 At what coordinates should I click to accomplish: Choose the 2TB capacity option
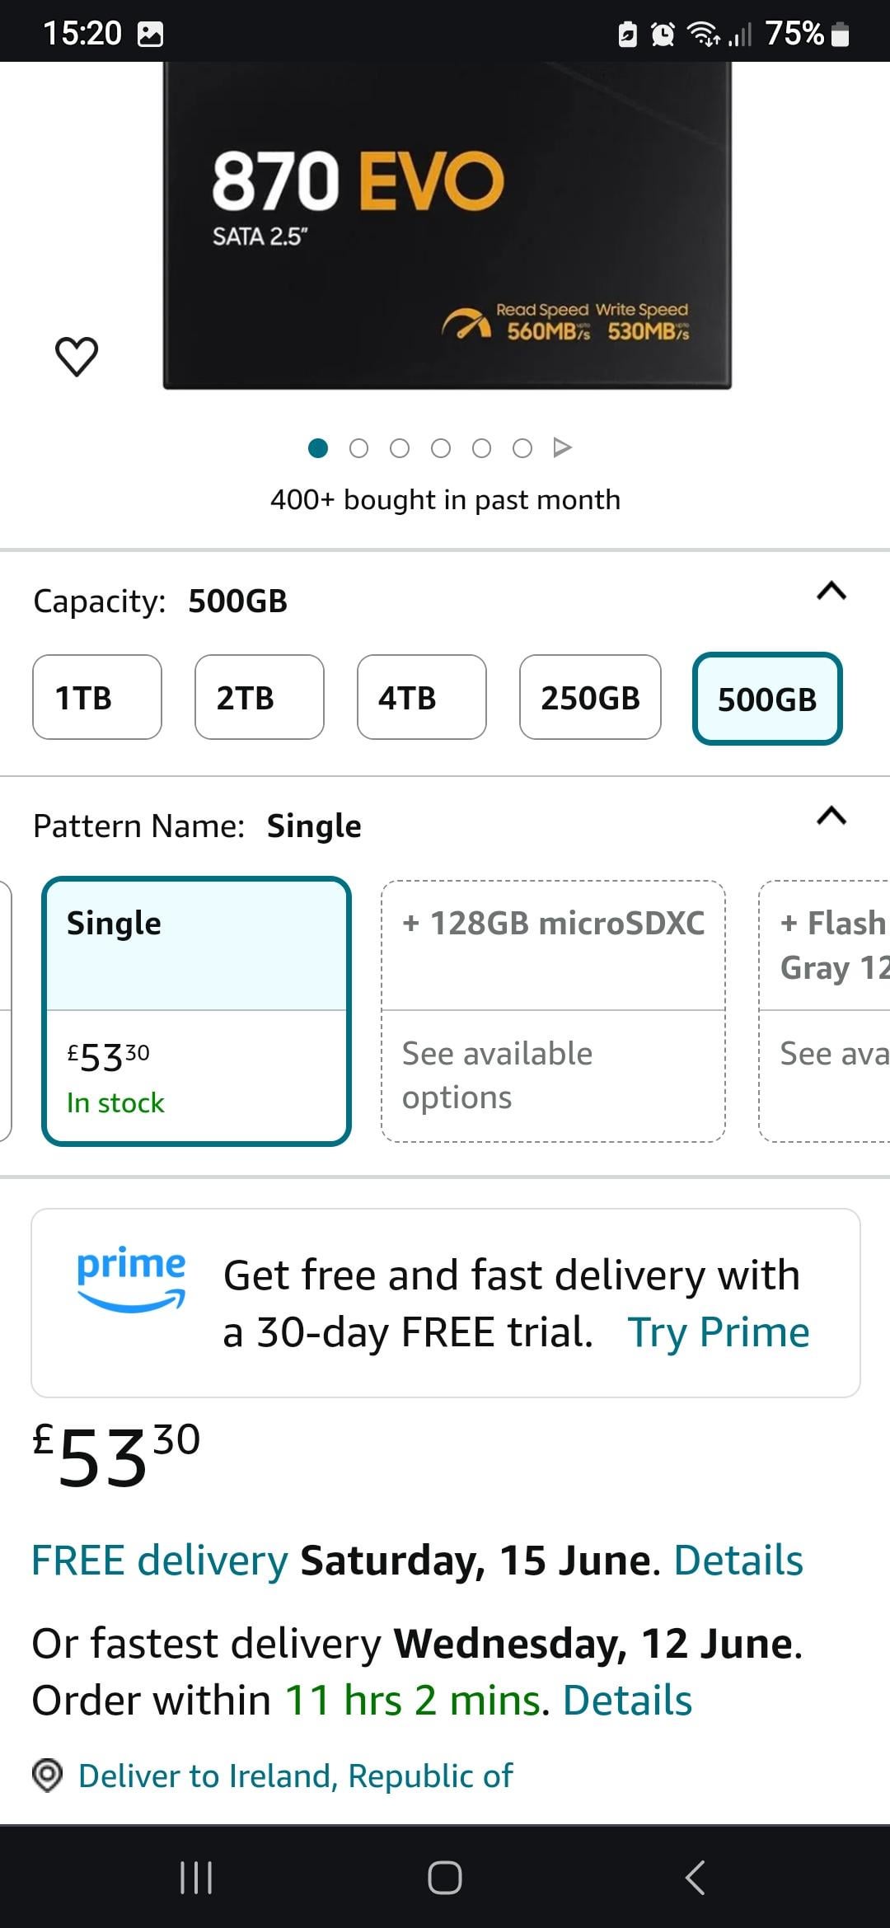(x=259, y=697)
